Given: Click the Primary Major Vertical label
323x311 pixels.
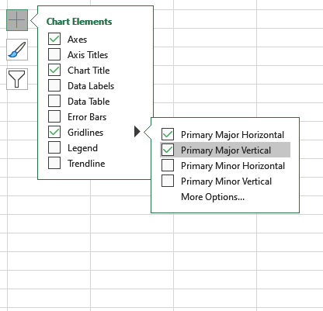Looking at the screenshot, I should (226, 150).
